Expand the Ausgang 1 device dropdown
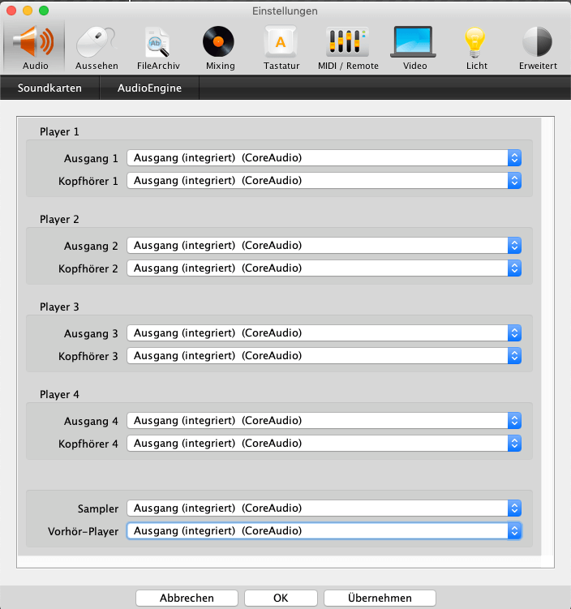This screenshot has height=609, width=571. tap(324, 158)
